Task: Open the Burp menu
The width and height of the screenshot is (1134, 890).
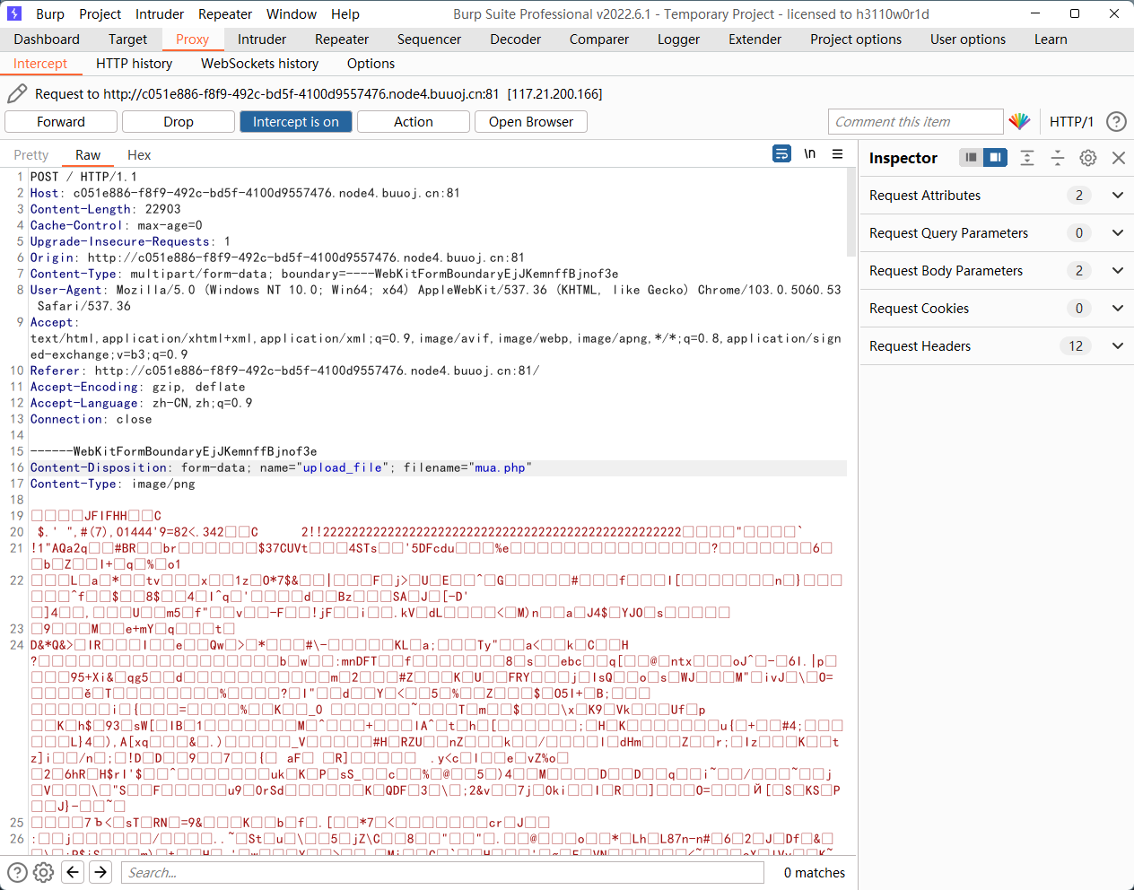Action: (50, 13)
